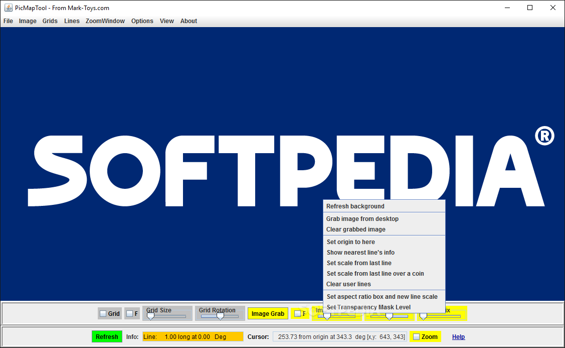
Task: Click the middle yellow slider thumb
Action: point(389,316)
